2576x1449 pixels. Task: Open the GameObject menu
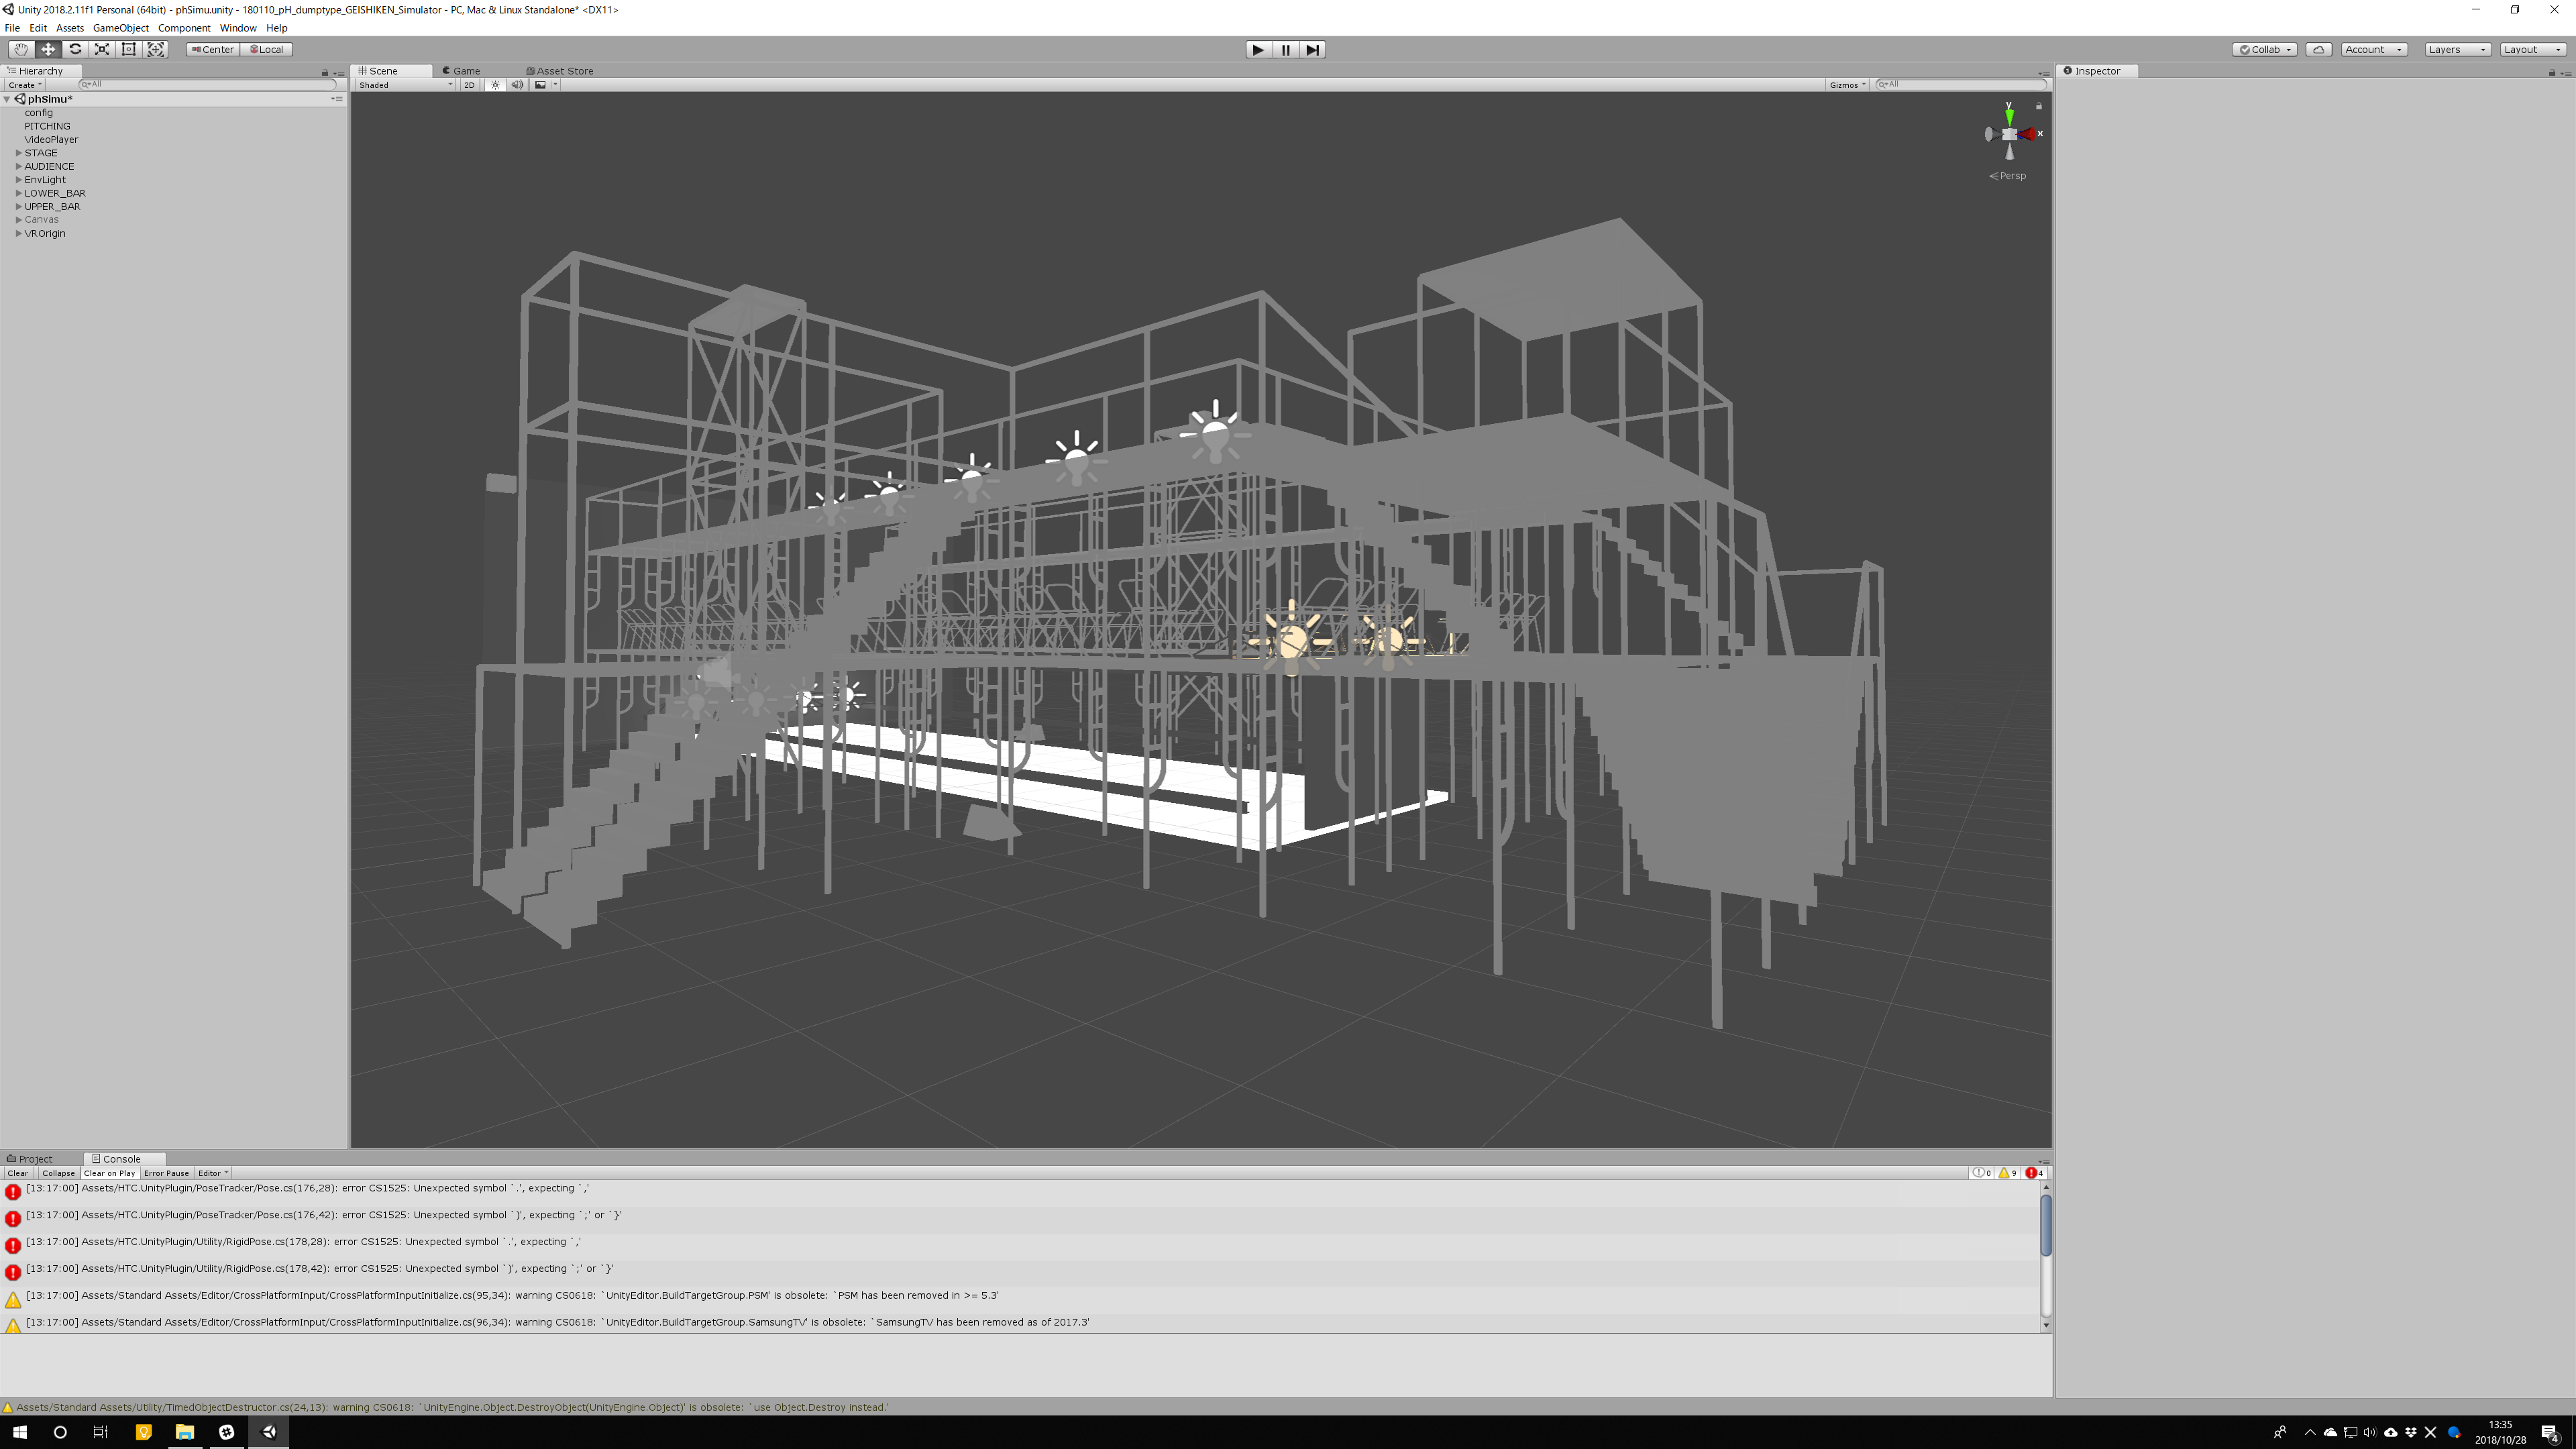120,28
